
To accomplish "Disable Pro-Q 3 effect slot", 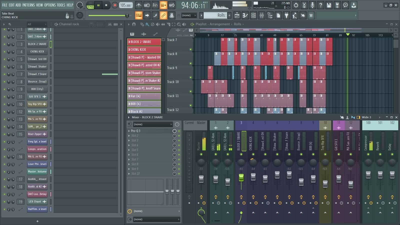I will coord(179,131).
